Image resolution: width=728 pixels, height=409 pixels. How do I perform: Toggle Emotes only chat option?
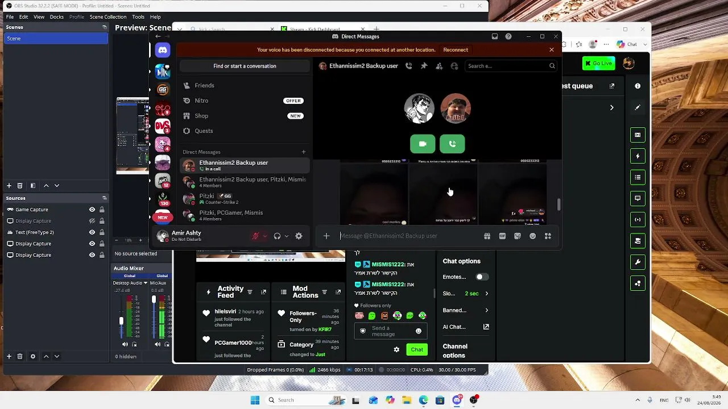(482, 277)
